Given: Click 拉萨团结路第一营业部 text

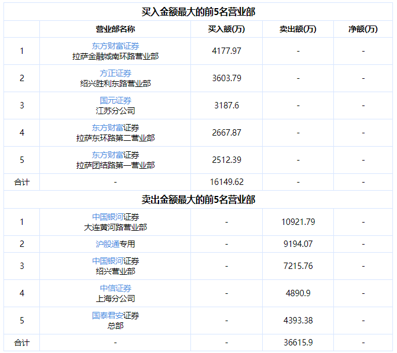Looking at the screenshot, I should pos(115,165).
